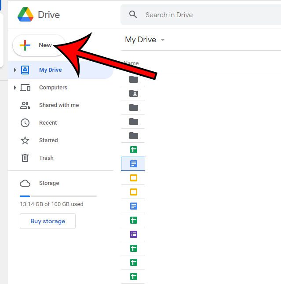Click the Starred star icon
This screenshot has height=284, width=281.
click(25, 140)
